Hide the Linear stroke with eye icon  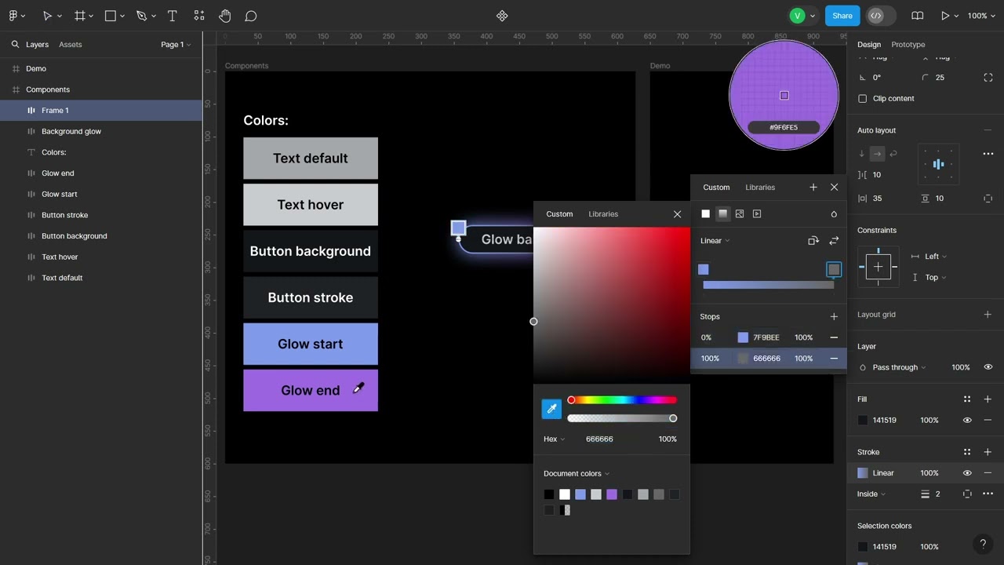[x=967, y=473]
